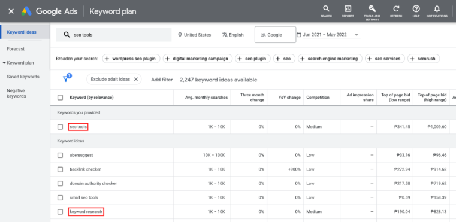Viewport: 456px width, 222px height.
Task: Toggle the select-all checkbox in table header
Action: click(60, 98)
